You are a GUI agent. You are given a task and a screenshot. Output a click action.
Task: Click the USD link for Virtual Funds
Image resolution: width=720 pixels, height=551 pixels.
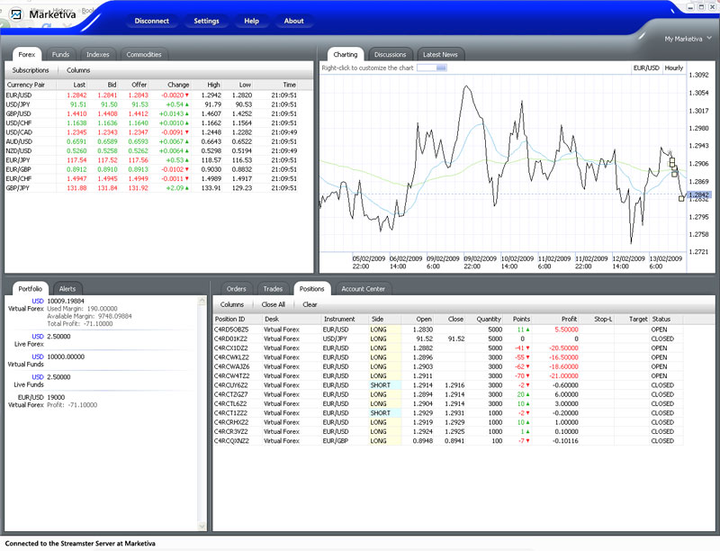(x=38, y=357)
